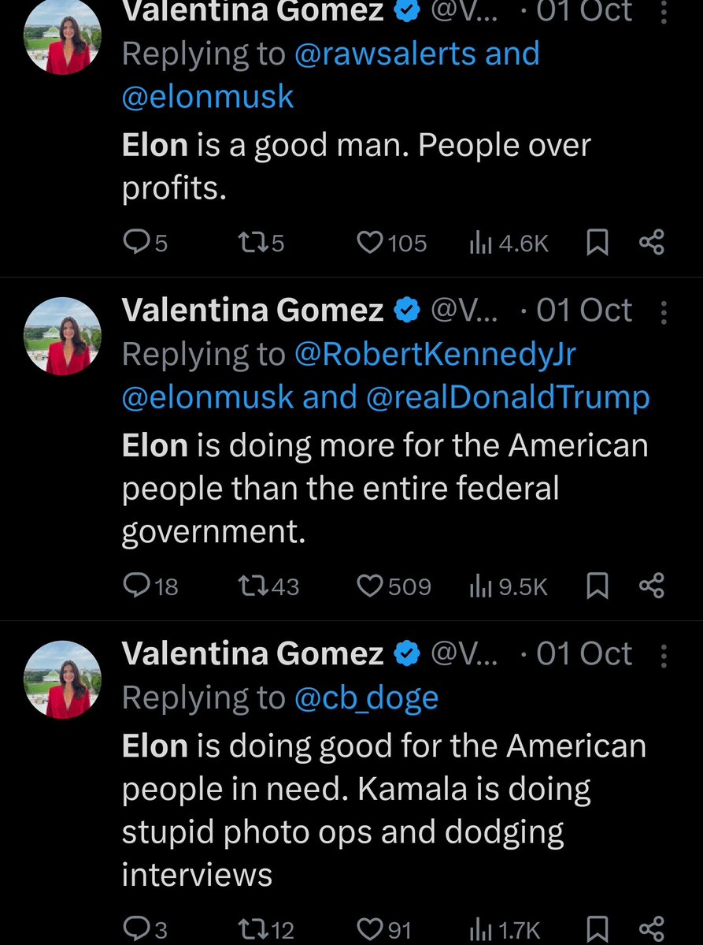The width and height of the screenshot is (703, 945).
Task: Open more options on the @cb_doge reply
Action: point(664,655)
